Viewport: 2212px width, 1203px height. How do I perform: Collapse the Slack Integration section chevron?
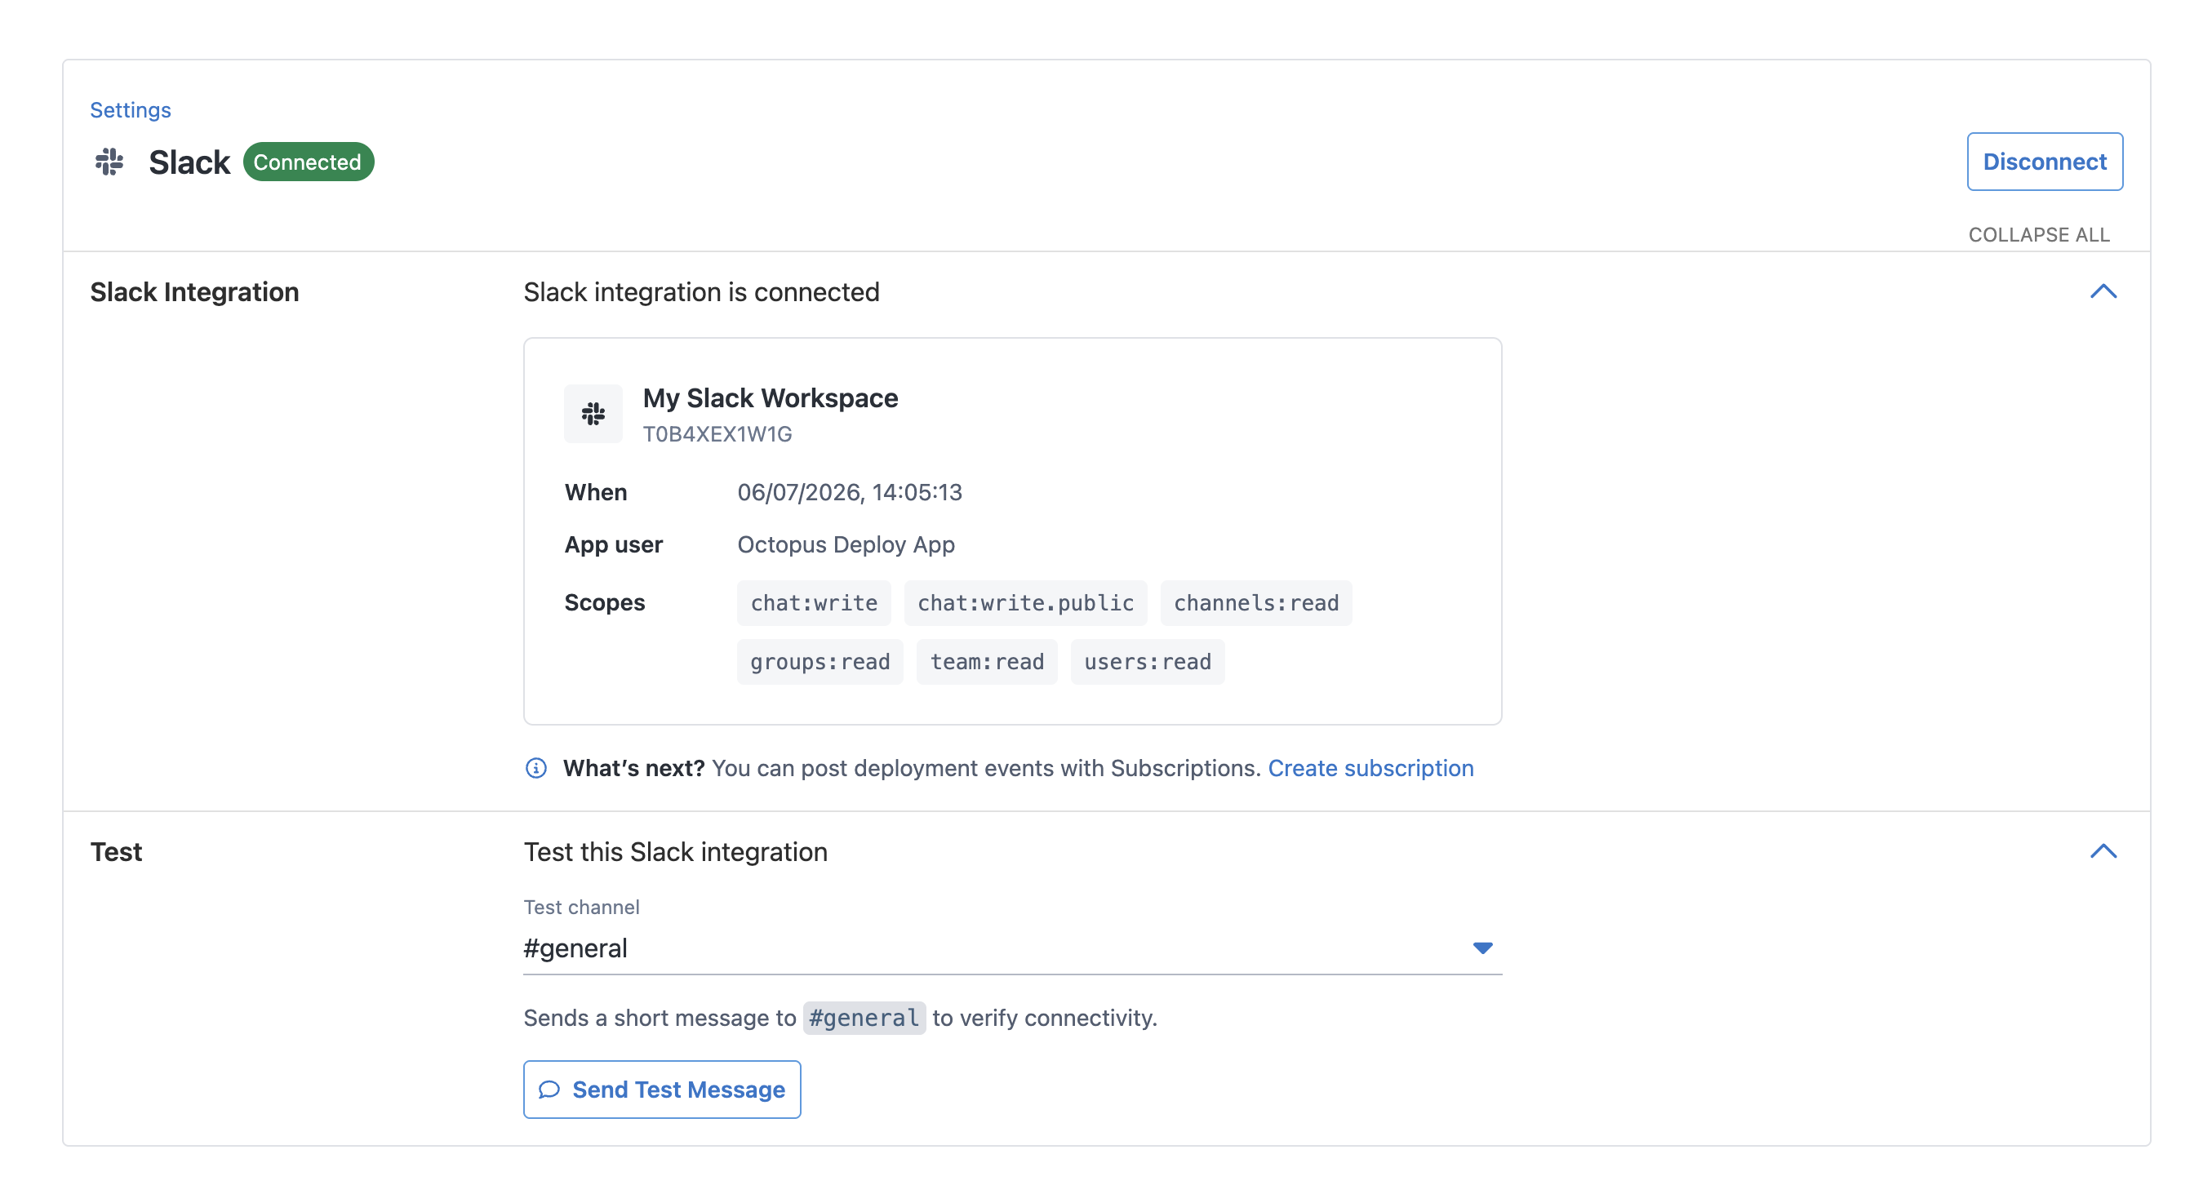pyautogui.click(x=2103, y=292)
